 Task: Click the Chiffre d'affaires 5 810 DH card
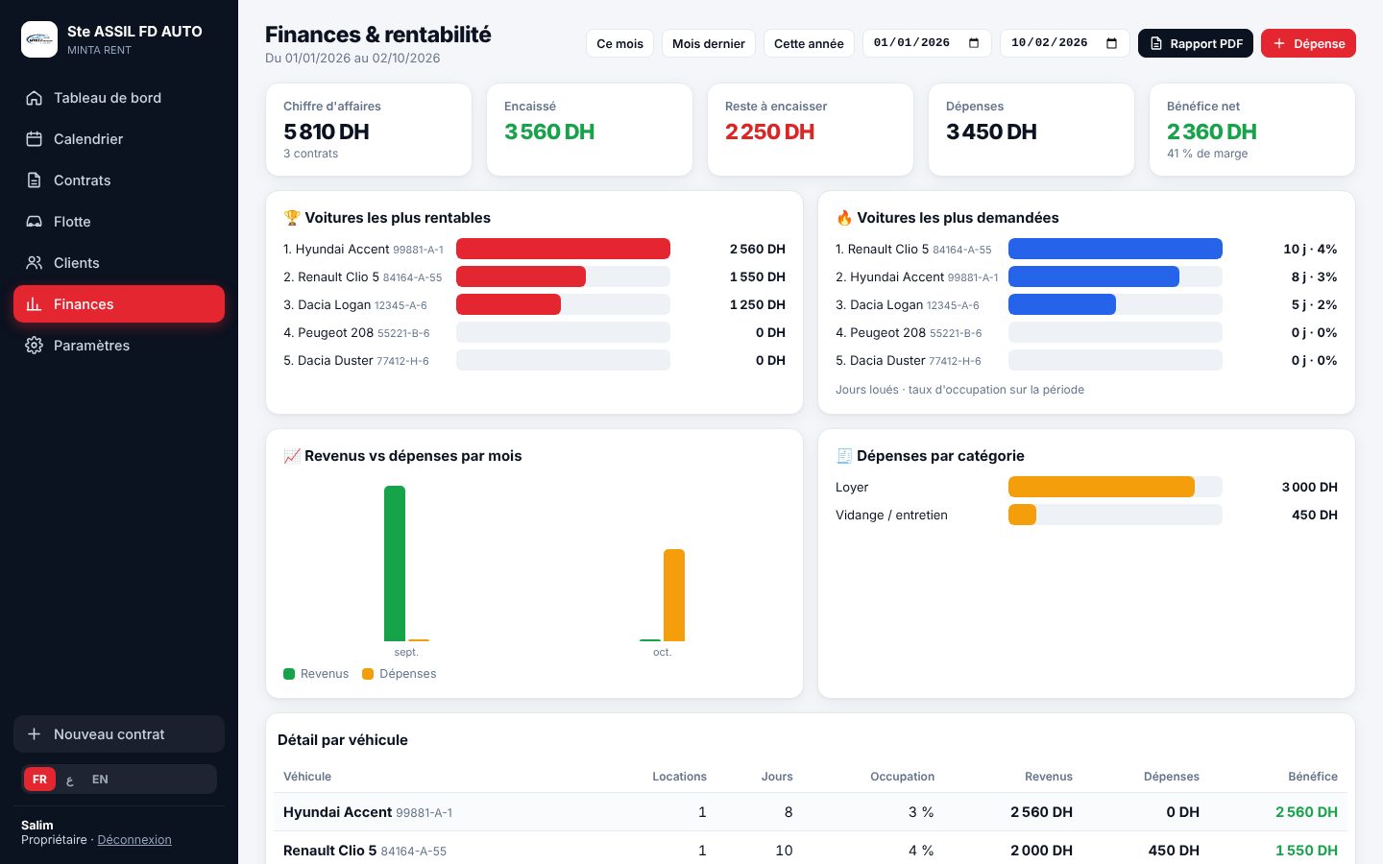coord(369,130)
